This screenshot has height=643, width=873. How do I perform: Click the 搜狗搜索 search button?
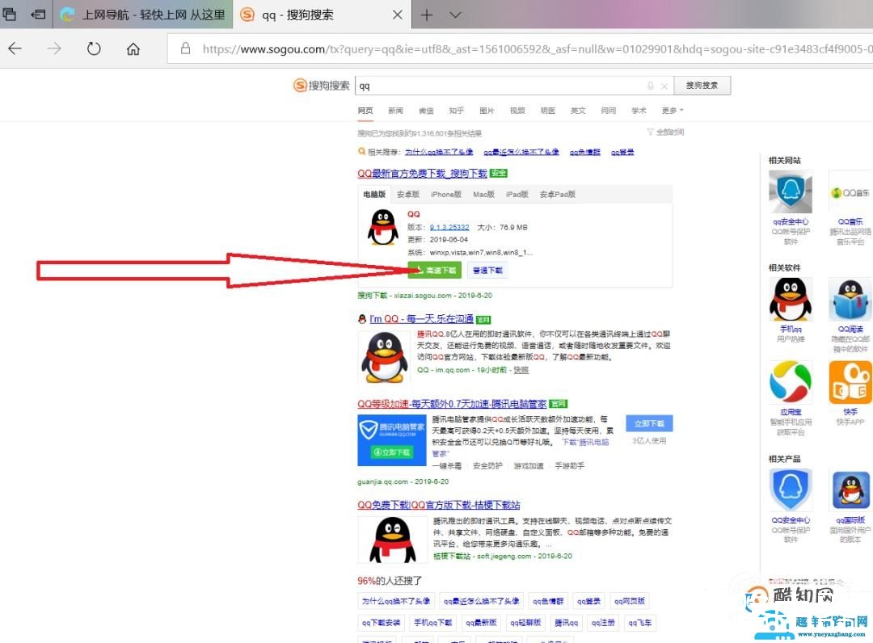click(702, 85)
